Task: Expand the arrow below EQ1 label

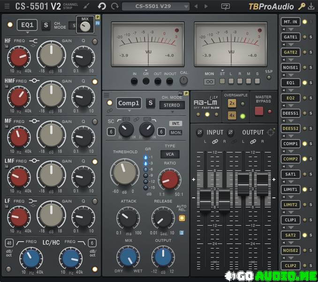Action: (x=27, y=32)
